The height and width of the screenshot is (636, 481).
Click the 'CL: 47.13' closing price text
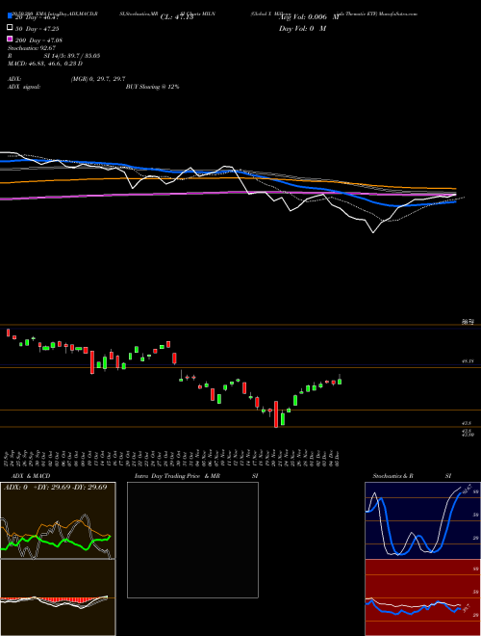[177, 17]
